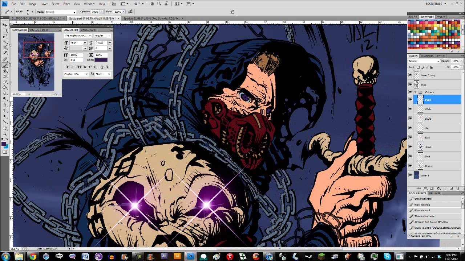Click the faux bold T icon

[x=67, y=67]
